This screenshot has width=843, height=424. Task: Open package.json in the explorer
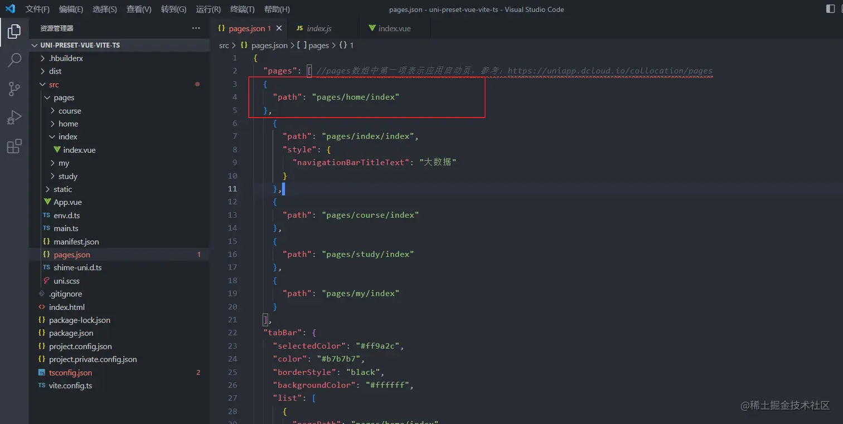click(71, 333)
